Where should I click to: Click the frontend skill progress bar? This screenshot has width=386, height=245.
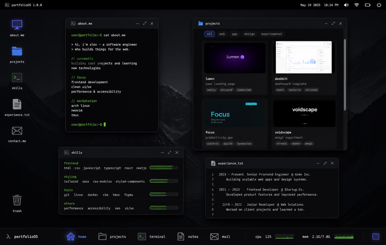point(164,168)
